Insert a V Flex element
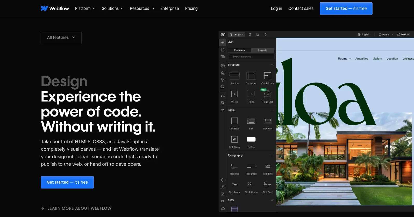 [x=234, y=97]
